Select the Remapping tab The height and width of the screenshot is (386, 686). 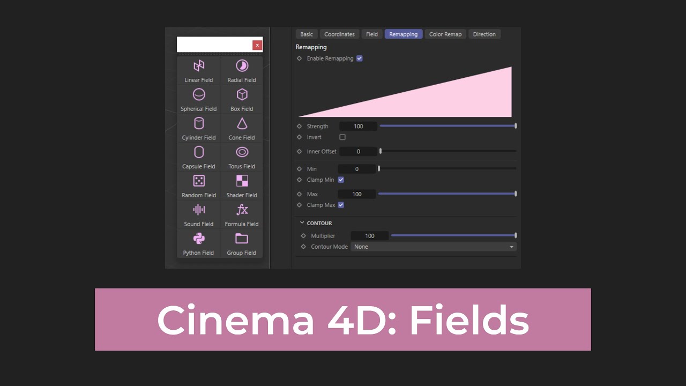(x=404, y=34)
